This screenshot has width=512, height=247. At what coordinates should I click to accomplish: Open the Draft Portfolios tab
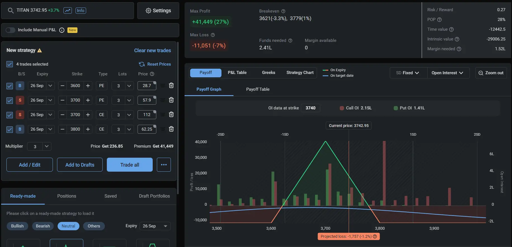[x=154, y=196]
